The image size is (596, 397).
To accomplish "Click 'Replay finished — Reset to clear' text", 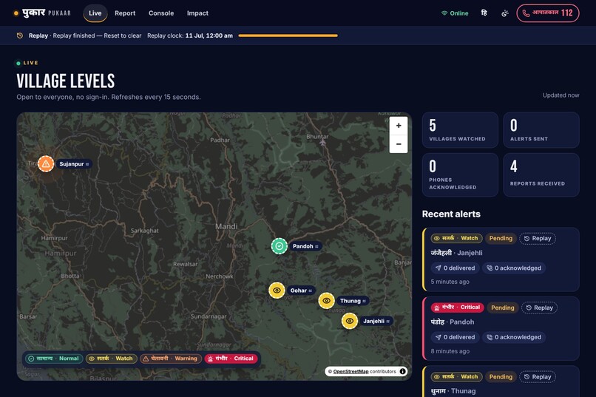I will pos(97,35).
